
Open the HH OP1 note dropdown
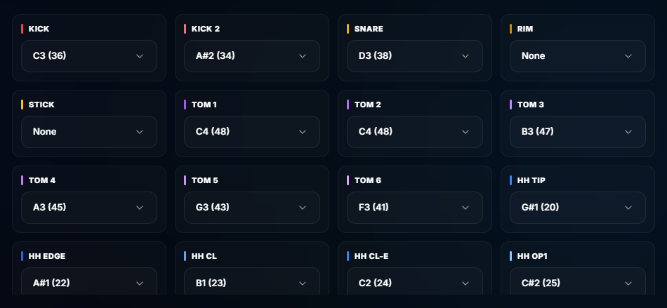(x=578, y=281)
